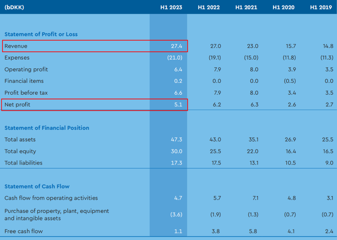This screenshot has height=240, width=337.
Task: Click the H1 2019 column header
Action: 321,7
